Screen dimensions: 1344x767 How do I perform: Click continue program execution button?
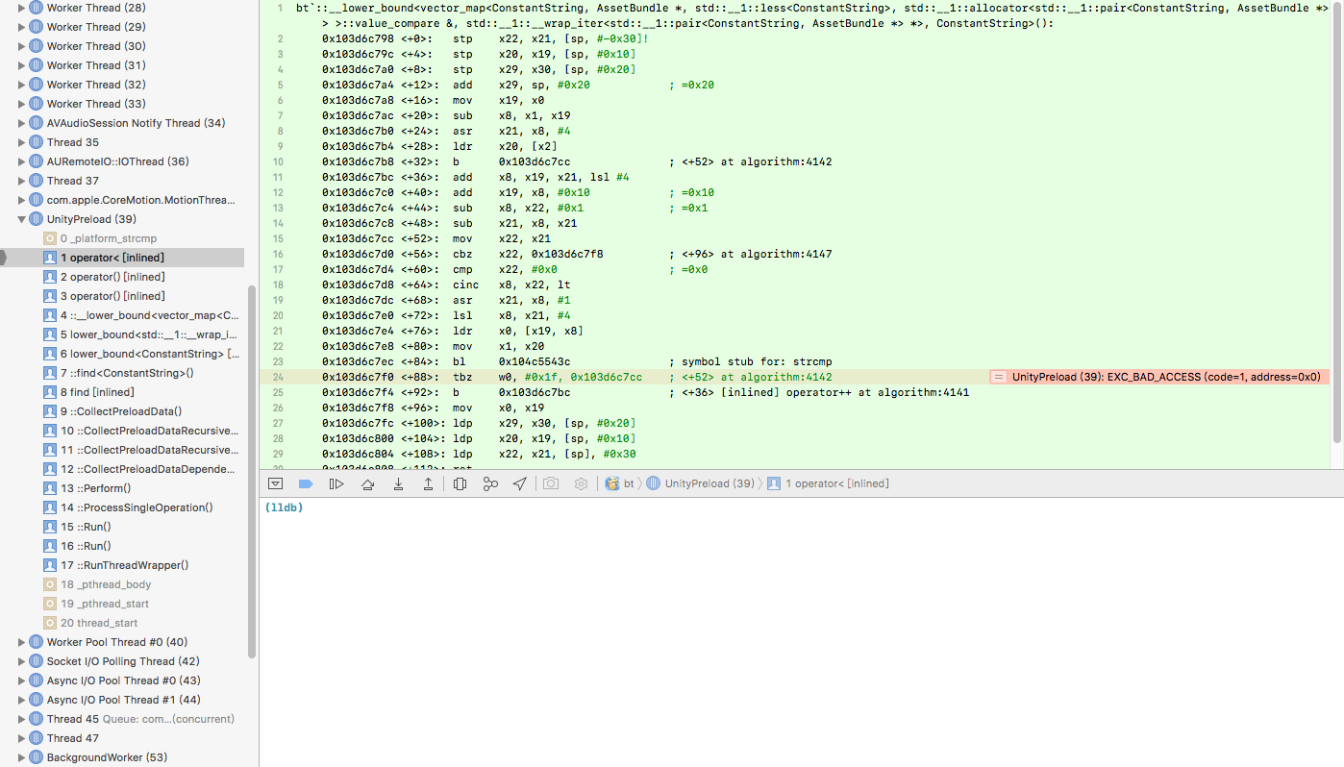point(336,483)
